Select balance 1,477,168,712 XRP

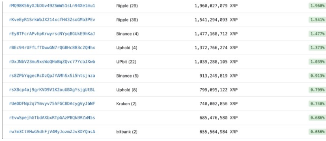[216, 34]
